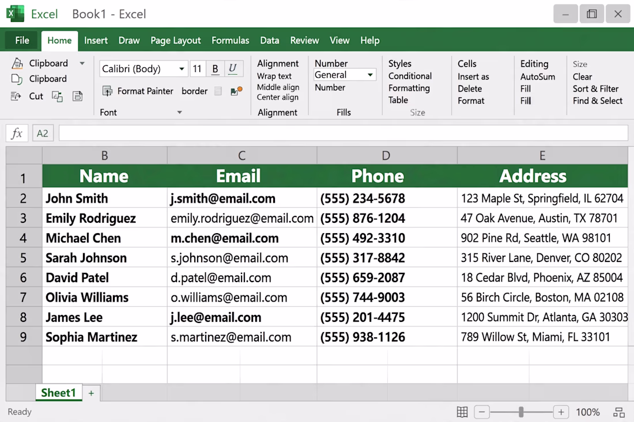Click the paste clipboard icon beside Cut
634x422 pixels.
[77, 96]
